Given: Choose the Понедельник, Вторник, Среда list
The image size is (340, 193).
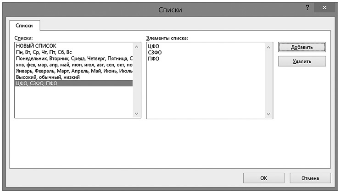Looking at the screenshot, I should click(x=73, y=59).
